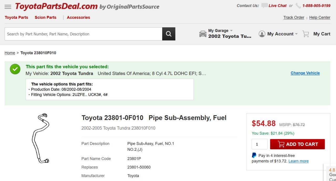
Task: Click the phone handset icon
Action: (x=298, y=6)
